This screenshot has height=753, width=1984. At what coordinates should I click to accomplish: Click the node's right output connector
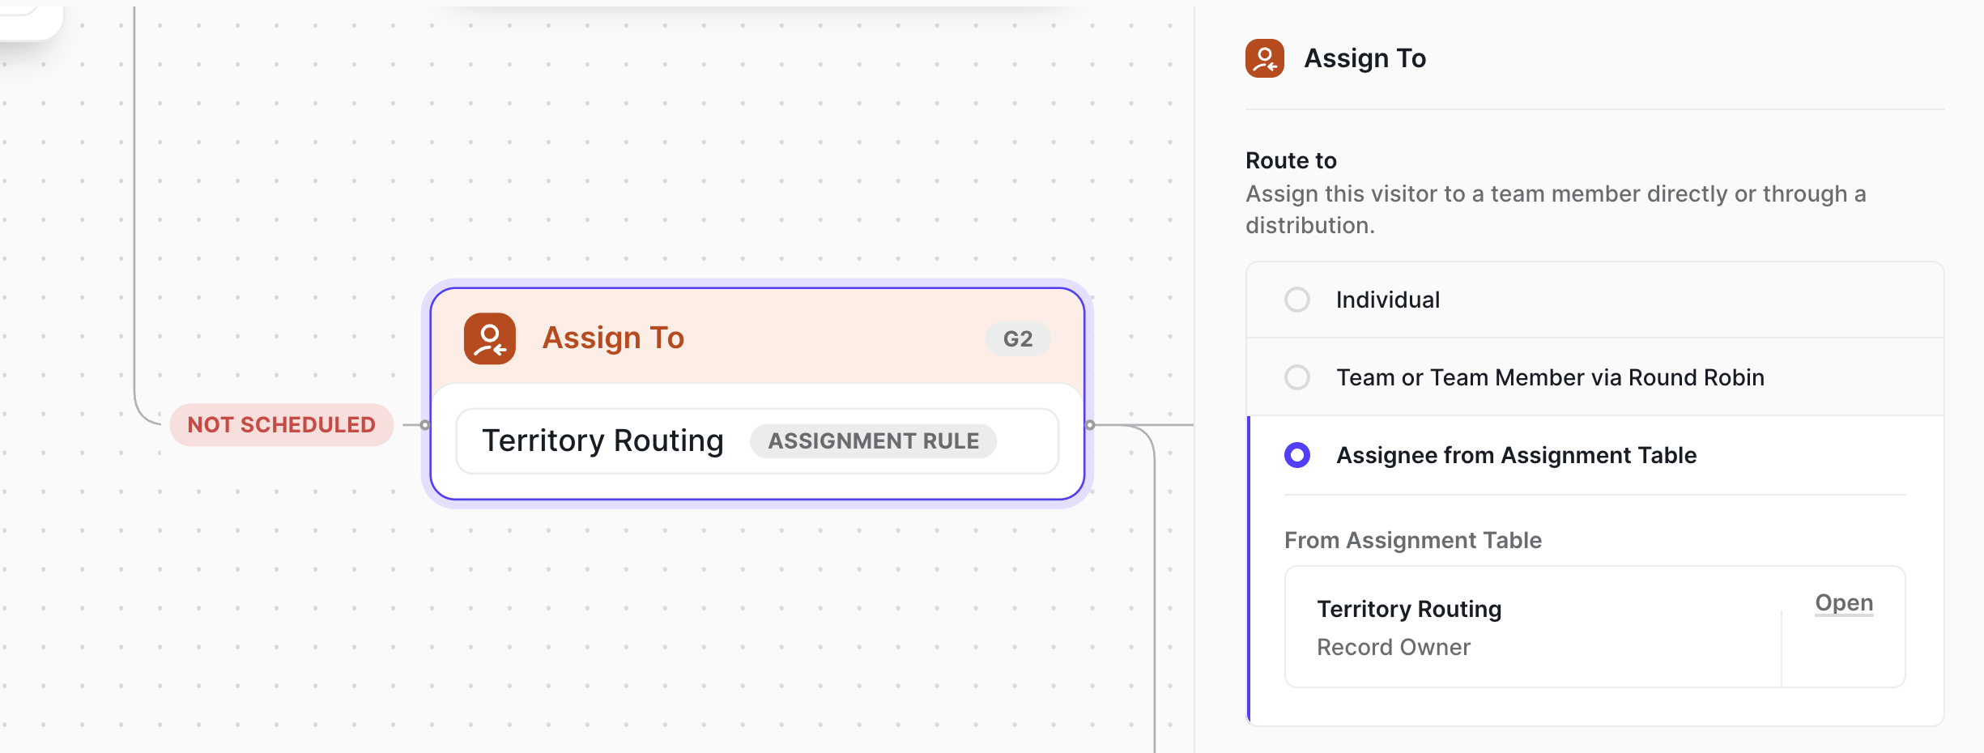tap(1090, 425)
